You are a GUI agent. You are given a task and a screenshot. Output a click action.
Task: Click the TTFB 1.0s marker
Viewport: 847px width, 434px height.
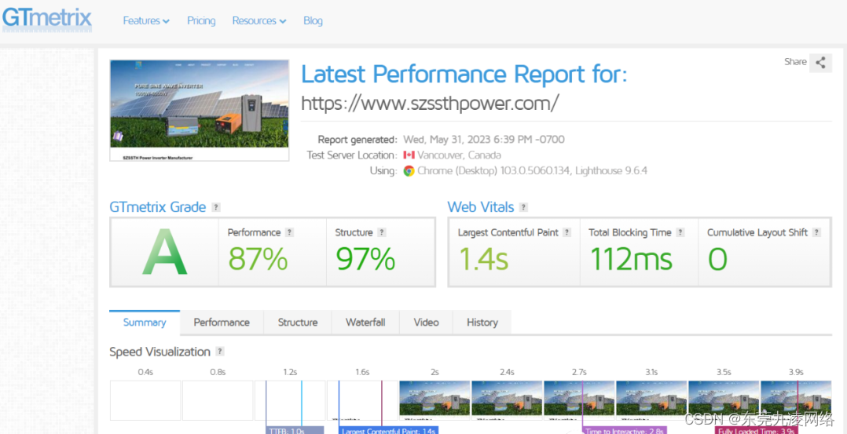click(x=295, y=430)
